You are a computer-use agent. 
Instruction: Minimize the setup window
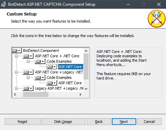128,4
